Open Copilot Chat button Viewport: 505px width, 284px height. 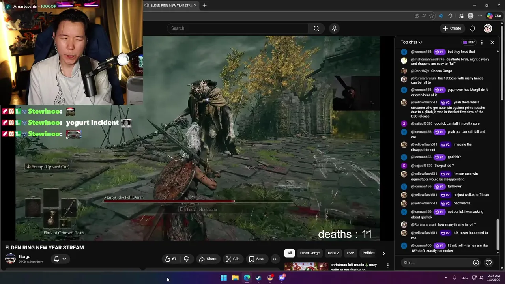coord(494,16)
